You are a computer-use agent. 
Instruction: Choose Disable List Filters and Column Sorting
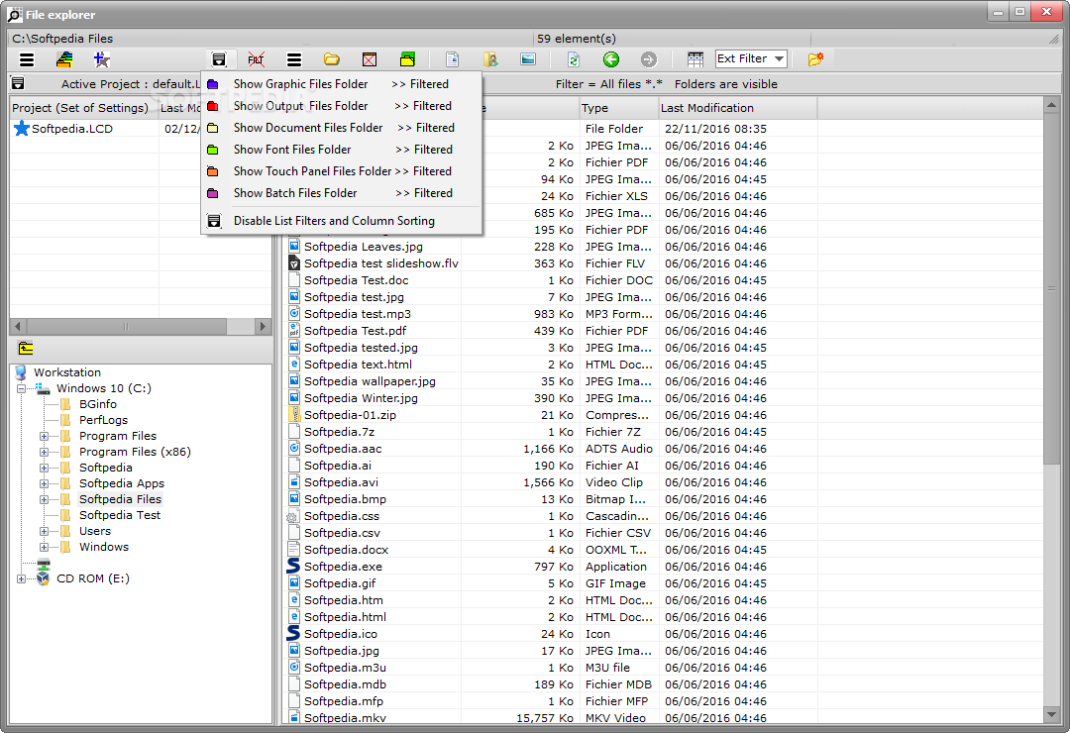click(x=341, y=221)
